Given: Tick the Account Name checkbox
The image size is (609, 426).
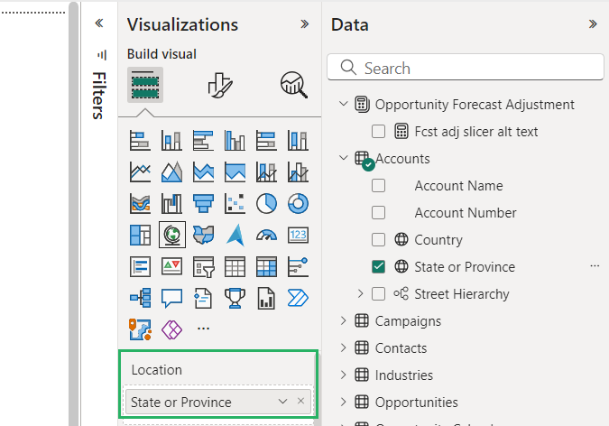Looking at the screenshot, I should 379,186.
